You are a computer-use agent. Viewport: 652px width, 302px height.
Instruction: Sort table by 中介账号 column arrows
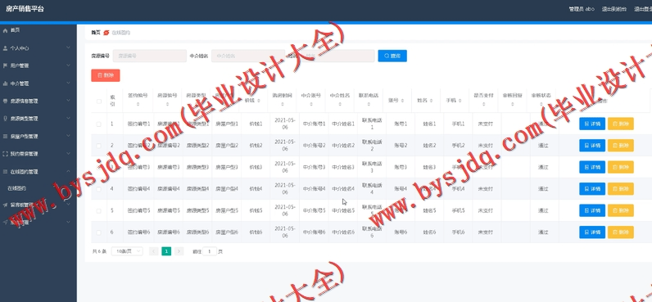[x=311, y=105]
